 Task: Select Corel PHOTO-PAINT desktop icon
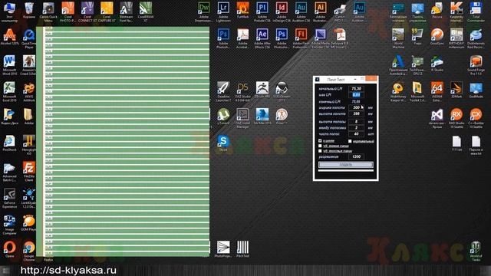pyautogui.click(x=68, y=12)
